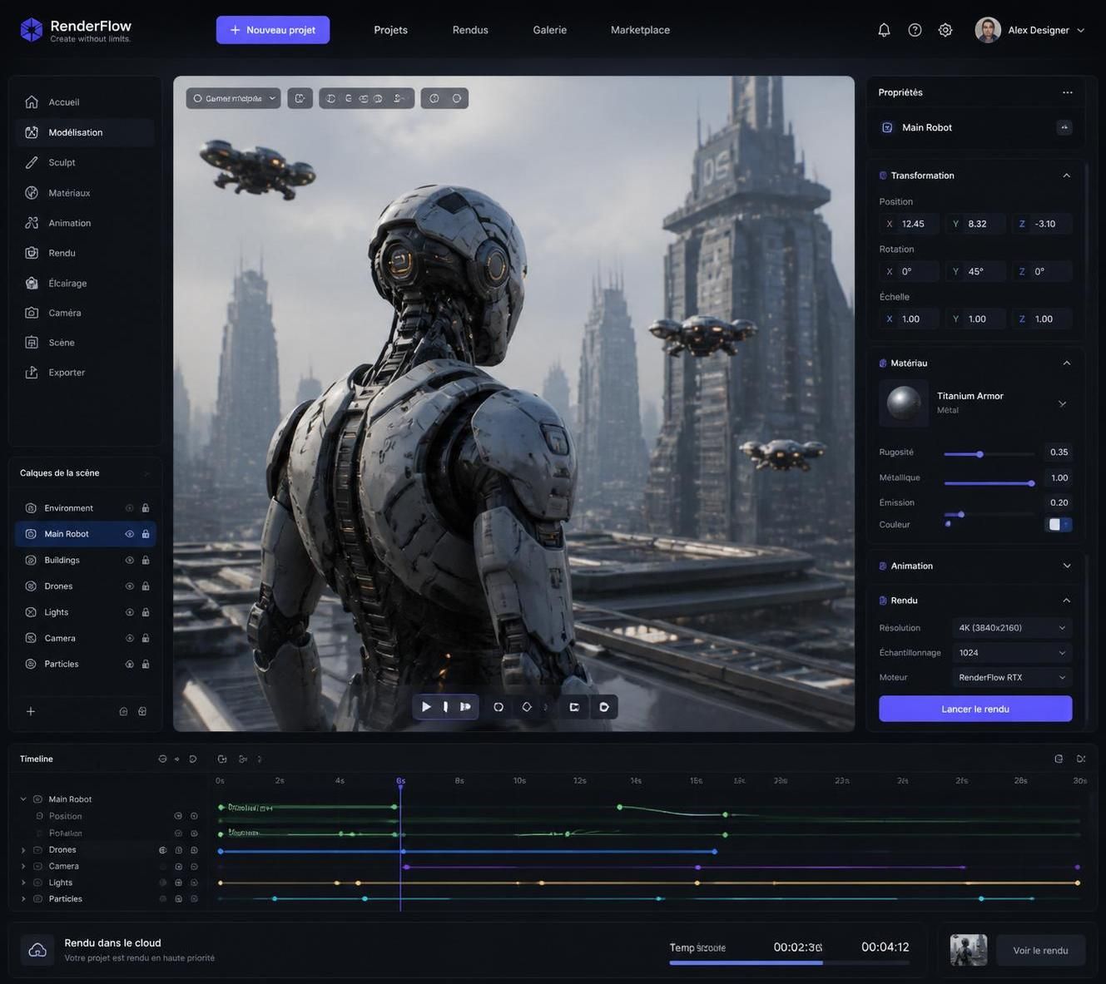Click the render preview thumbnail
The height and width of the screenshot is (984, 1106).
click(x=969, y=950)
